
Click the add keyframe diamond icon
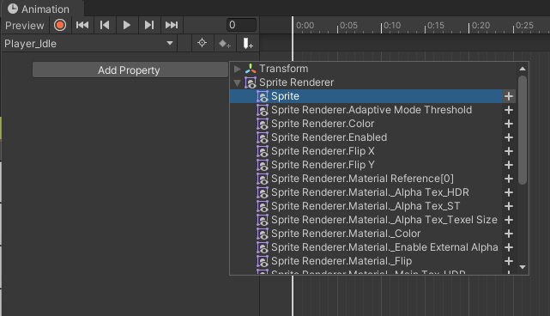click(225, 44)
